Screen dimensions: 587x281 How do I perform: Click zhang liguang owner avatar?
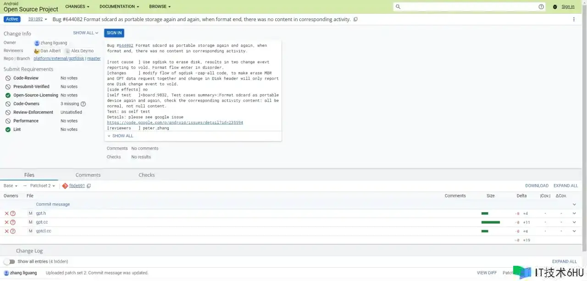point(37,43)
